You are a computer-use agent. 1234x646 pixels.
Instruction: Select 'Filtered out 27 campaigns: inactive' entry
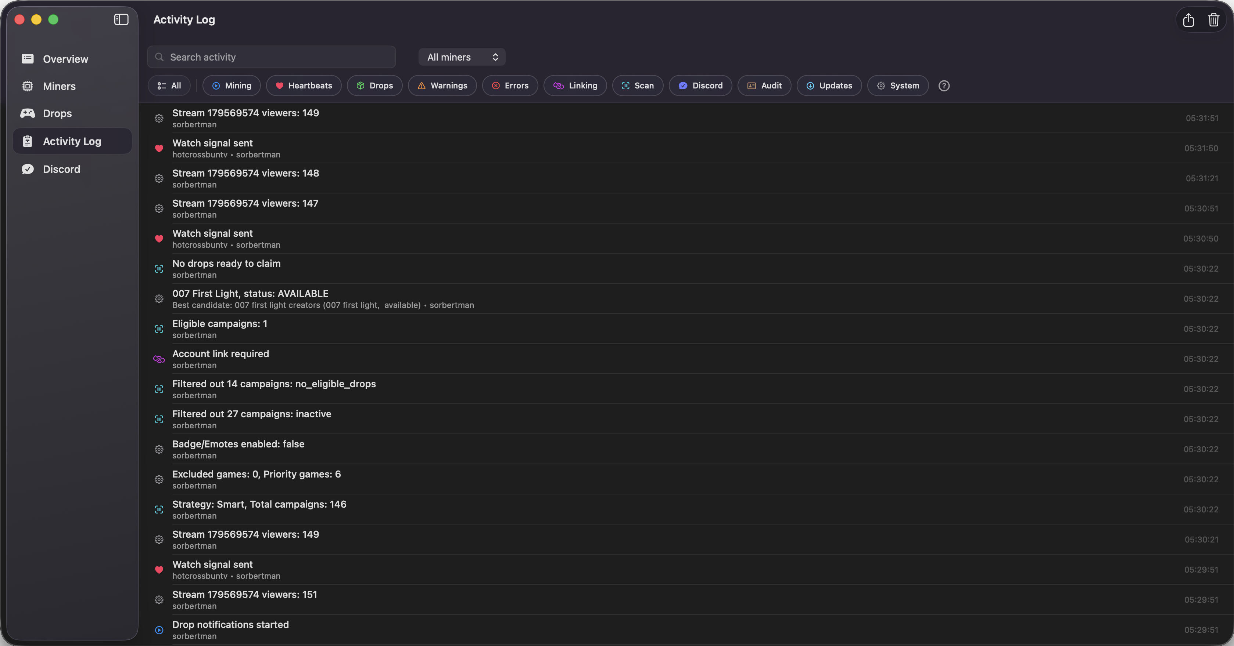[x=686, y=420]
